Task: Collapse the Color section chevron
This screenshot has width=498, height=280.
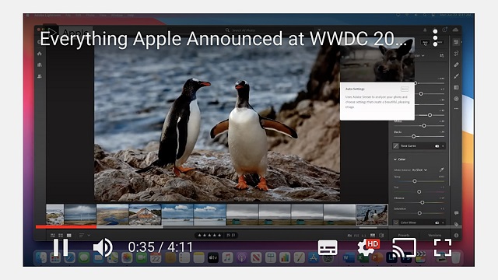Action: click(395, 159)
